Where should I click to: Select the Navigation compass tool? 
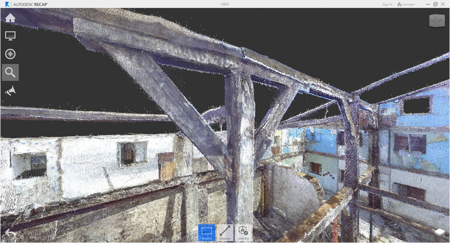click(10, 54)
